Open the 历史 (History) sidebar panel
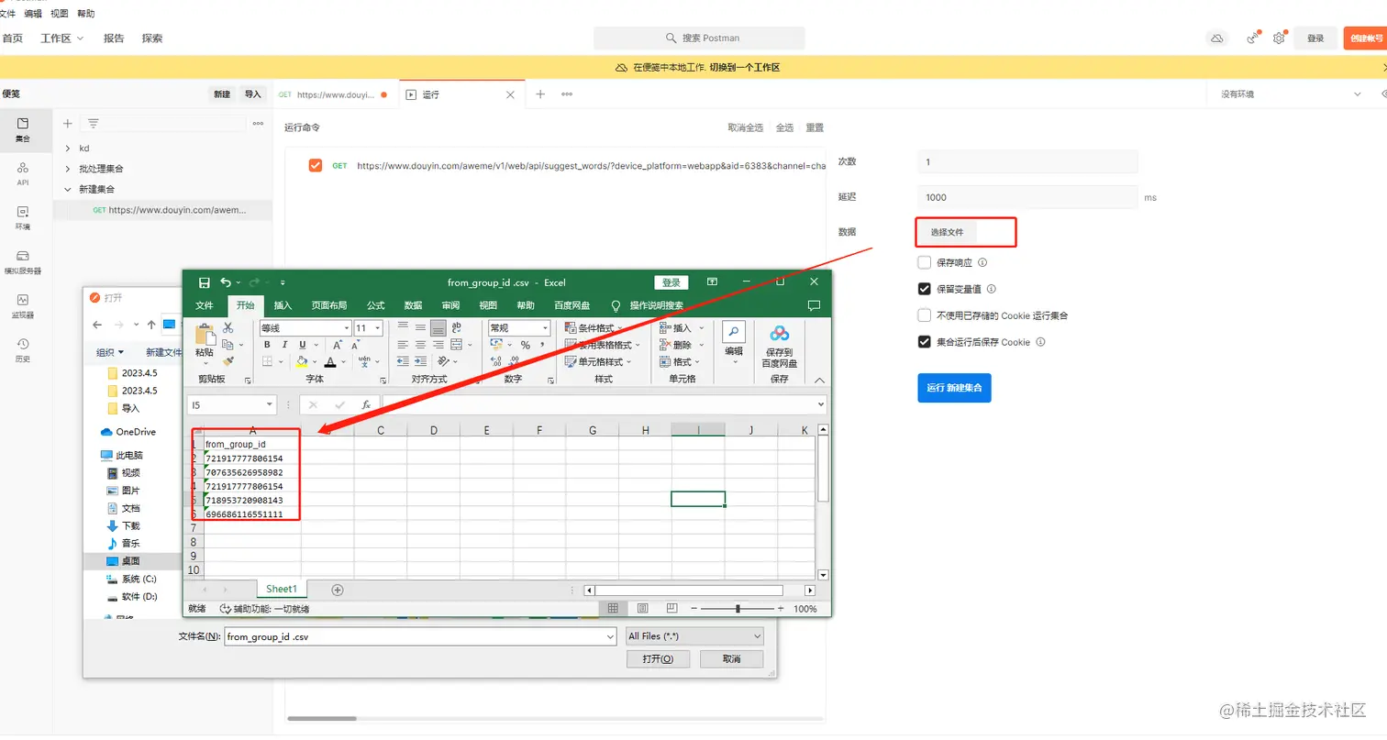Screen dimensions: 1387x740 [23, 349]
